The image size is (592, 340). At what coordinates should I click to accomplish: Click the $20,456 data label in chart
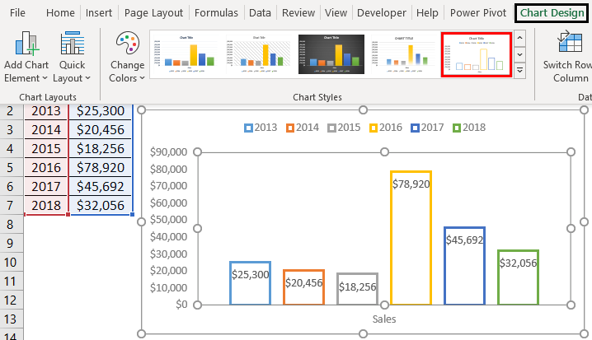click(304, 282)
